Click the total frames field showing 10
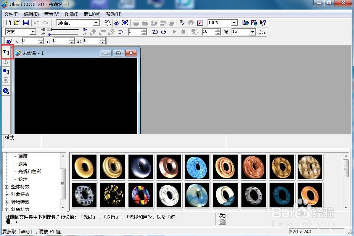Viewport: 354px width, 236px height. [208, 32]
